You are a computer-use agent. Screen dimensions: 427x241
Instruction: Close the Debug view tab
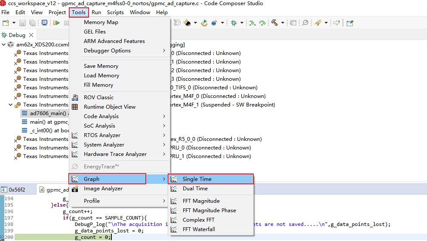point(31,35)
